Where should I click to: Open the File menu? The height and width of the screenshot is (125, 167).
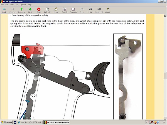click(2, 4)
